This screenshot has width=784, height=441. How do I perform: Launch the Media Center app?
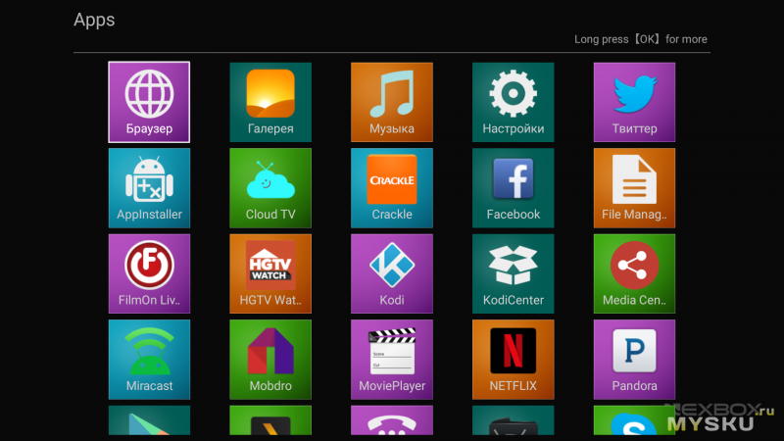[x=634, y=273]
